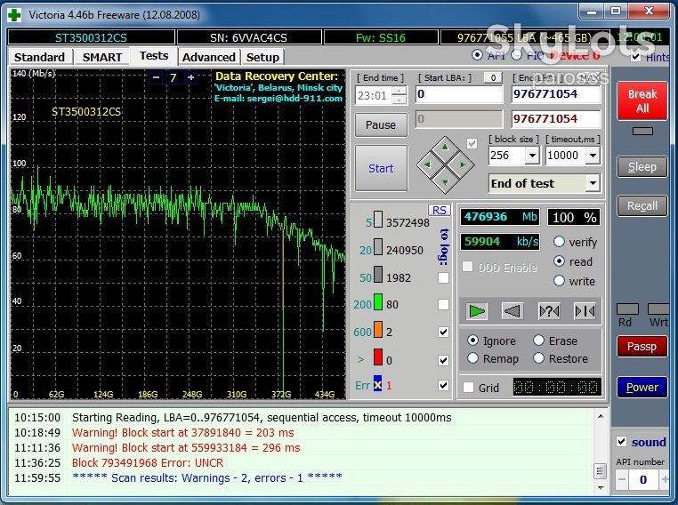This screenshot has width=678, height=505.
Task: Select the Erase action option
Action: (x=538, y=341)
